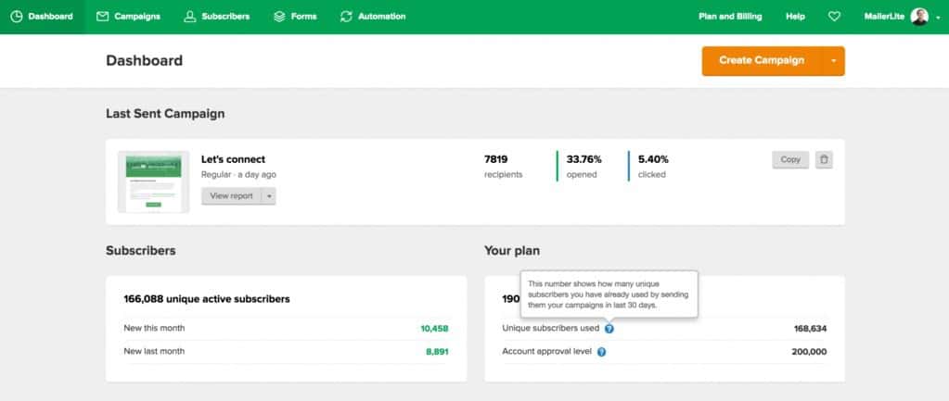Click help icon beside Unique subscribers used
The image size is (949, 401).
click(x=609, y=329)
